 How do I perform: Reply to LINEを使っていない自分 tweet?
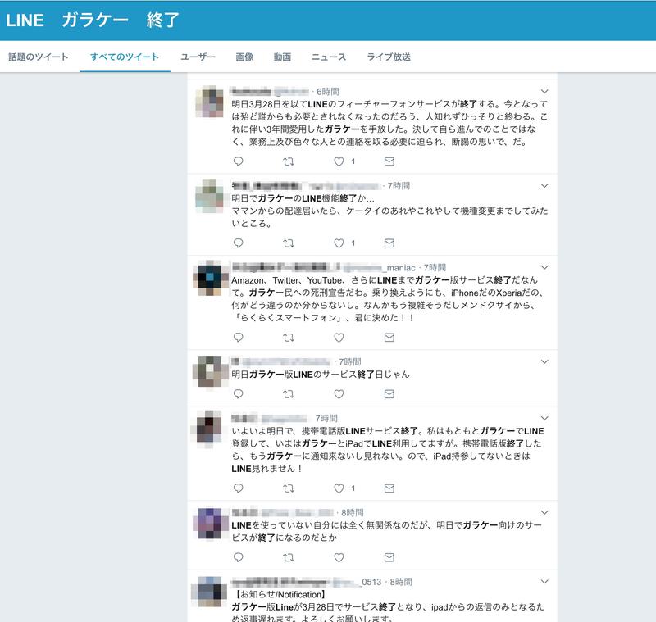pos(238,557)
